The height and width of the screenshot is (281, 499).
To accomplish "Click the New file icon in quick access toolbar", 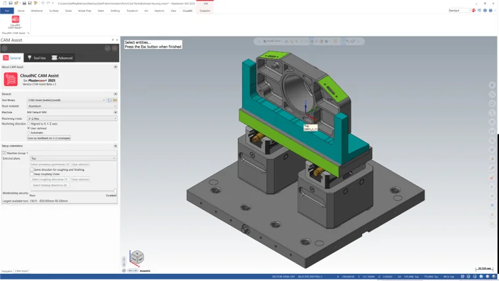I will (x=5, y=3).
